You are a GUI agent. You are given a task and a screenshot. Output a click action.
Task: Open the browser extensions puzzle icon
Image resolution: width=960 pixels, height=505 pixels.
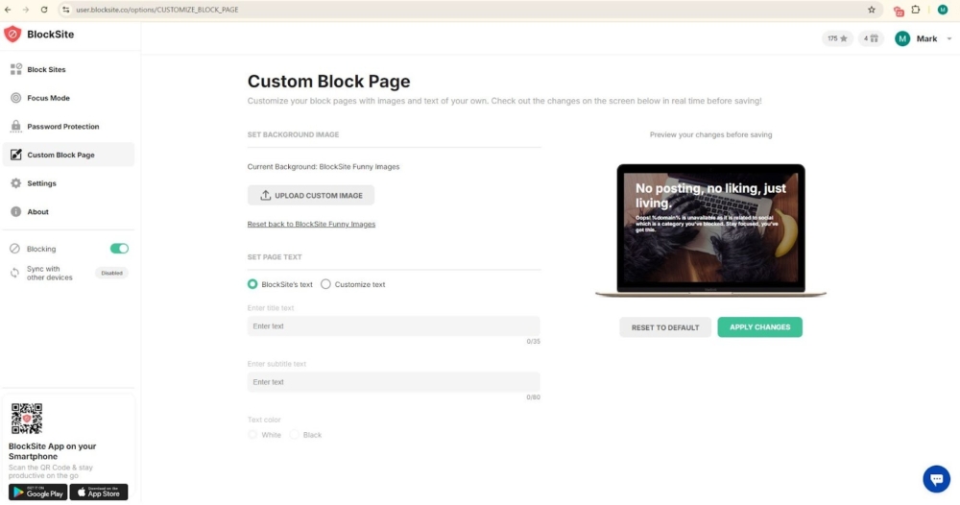pyautogui.click(x=916, y=10)
